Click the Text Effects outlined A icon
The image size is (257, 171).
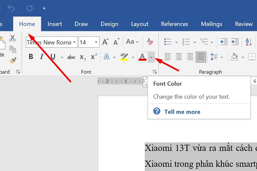click(107, 57)
